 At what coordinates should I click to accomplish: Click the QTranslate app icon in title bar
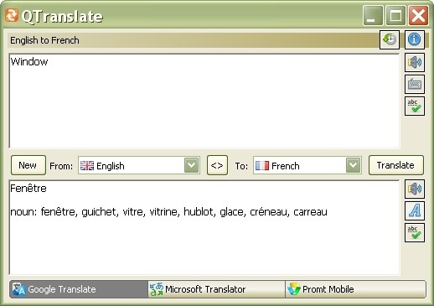[x=12, y=15]
